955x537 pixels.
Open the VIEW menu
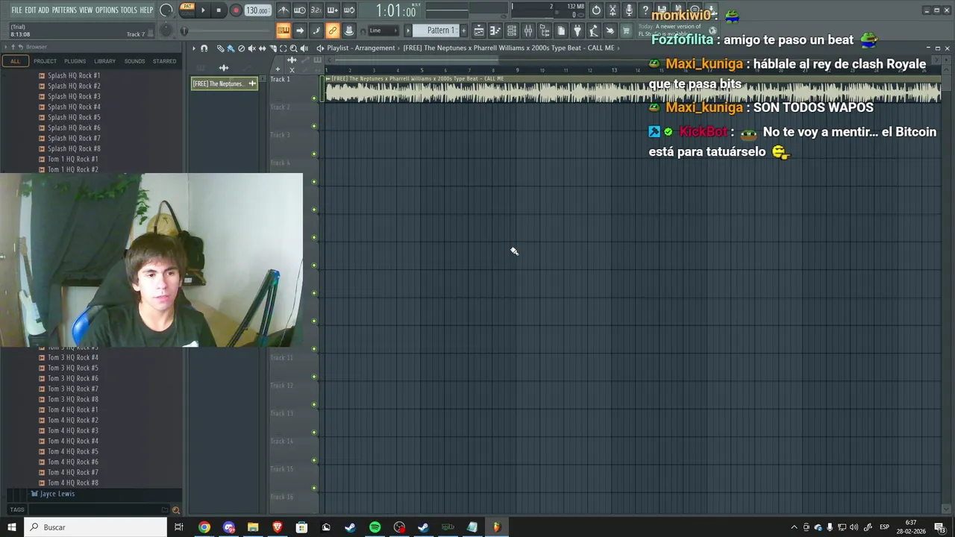86,10
